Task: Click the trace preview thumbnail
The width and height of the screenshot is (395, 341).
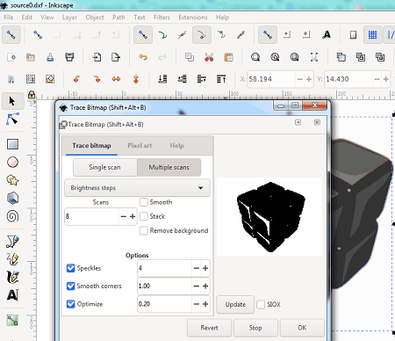Action: tap(269, 217)
